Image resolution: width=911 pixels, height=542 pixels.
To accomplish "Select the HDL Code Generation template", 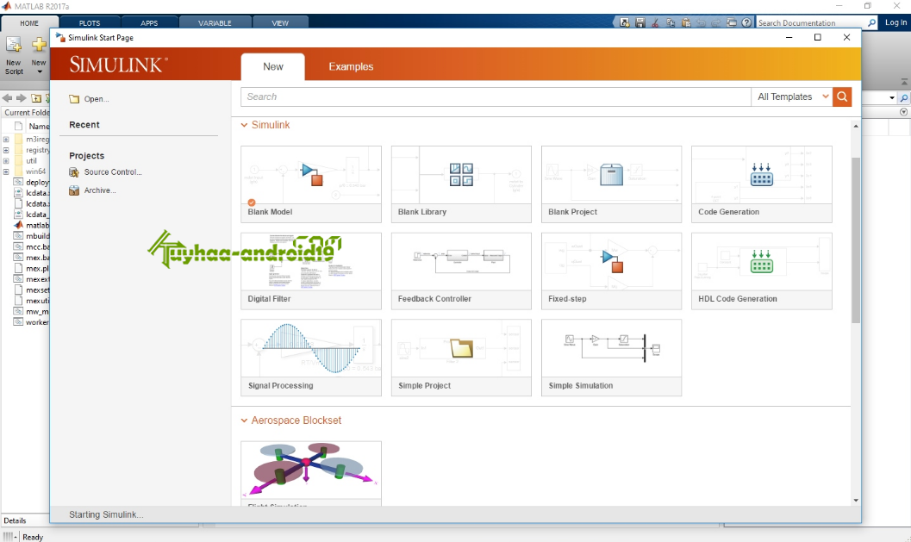I will point(762,271).
